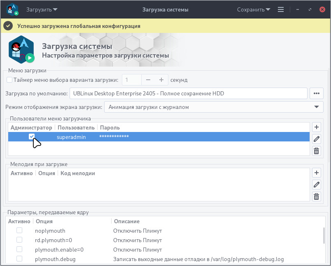Select the plymouth.debug row description
The height and width of the screenshot is (266, 331).
point(198,259)
